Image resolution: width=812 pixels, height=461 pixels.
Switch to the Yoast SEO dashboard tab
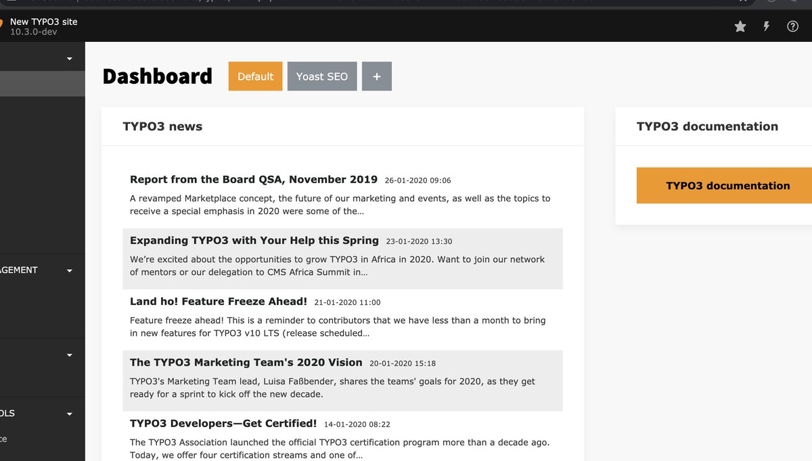pyautogui.click(x=322, y=76)
